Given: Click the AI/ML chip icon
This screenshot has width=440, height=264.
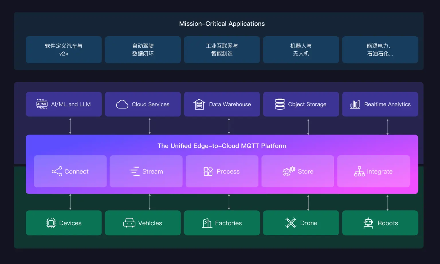Looking at the screenshot, I should (x=42, y=104).
